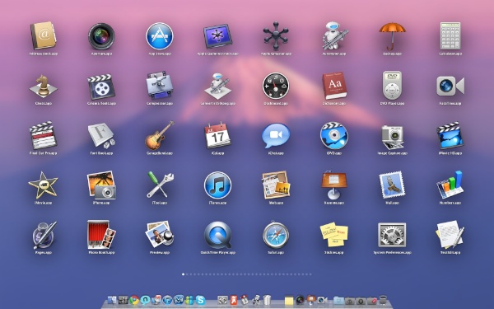The image size is (494, 309).
Task: Open Finder from the Dock
Action: pos(112,300)
